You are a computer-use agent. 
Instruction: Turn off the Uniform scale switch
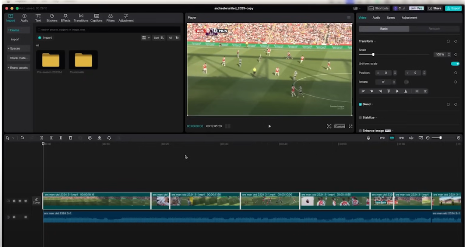[x=455, y=64]
